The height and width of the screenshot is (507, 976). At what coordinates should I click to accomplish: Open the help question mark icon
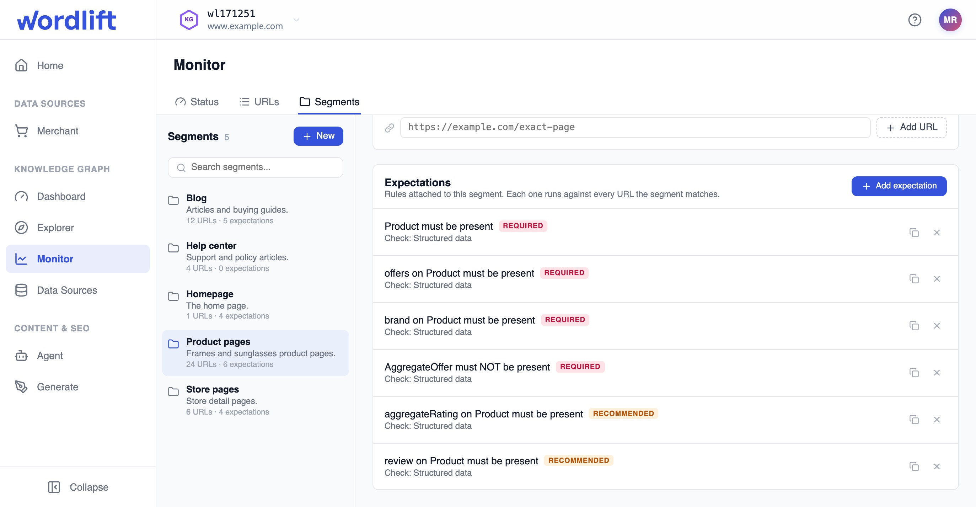pyautogui.click(x=915, y=20)
